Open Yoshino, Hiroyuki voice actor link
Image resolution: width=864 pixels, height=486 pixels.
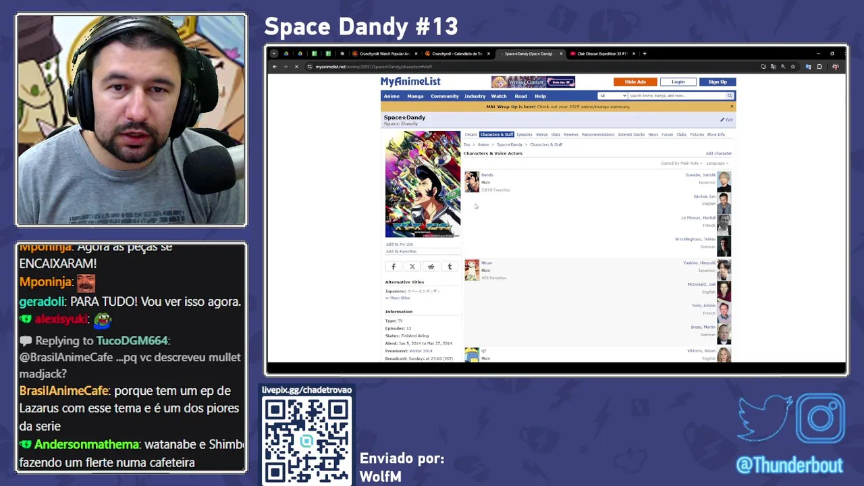pos(699,263)
